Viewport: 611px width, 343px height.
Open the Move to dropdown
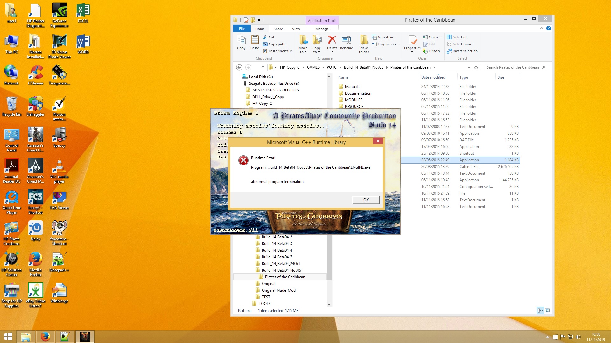point(303,44)
